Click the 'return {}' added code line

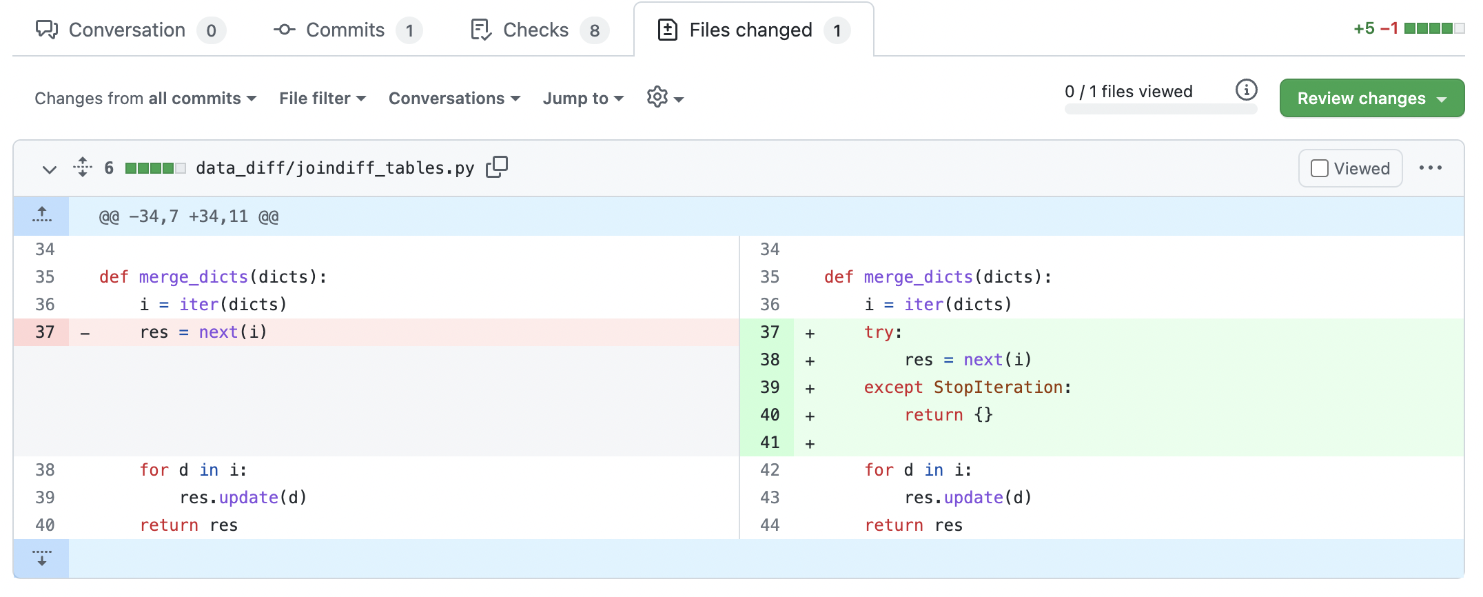pyautogui.click(x=948, y=415)
